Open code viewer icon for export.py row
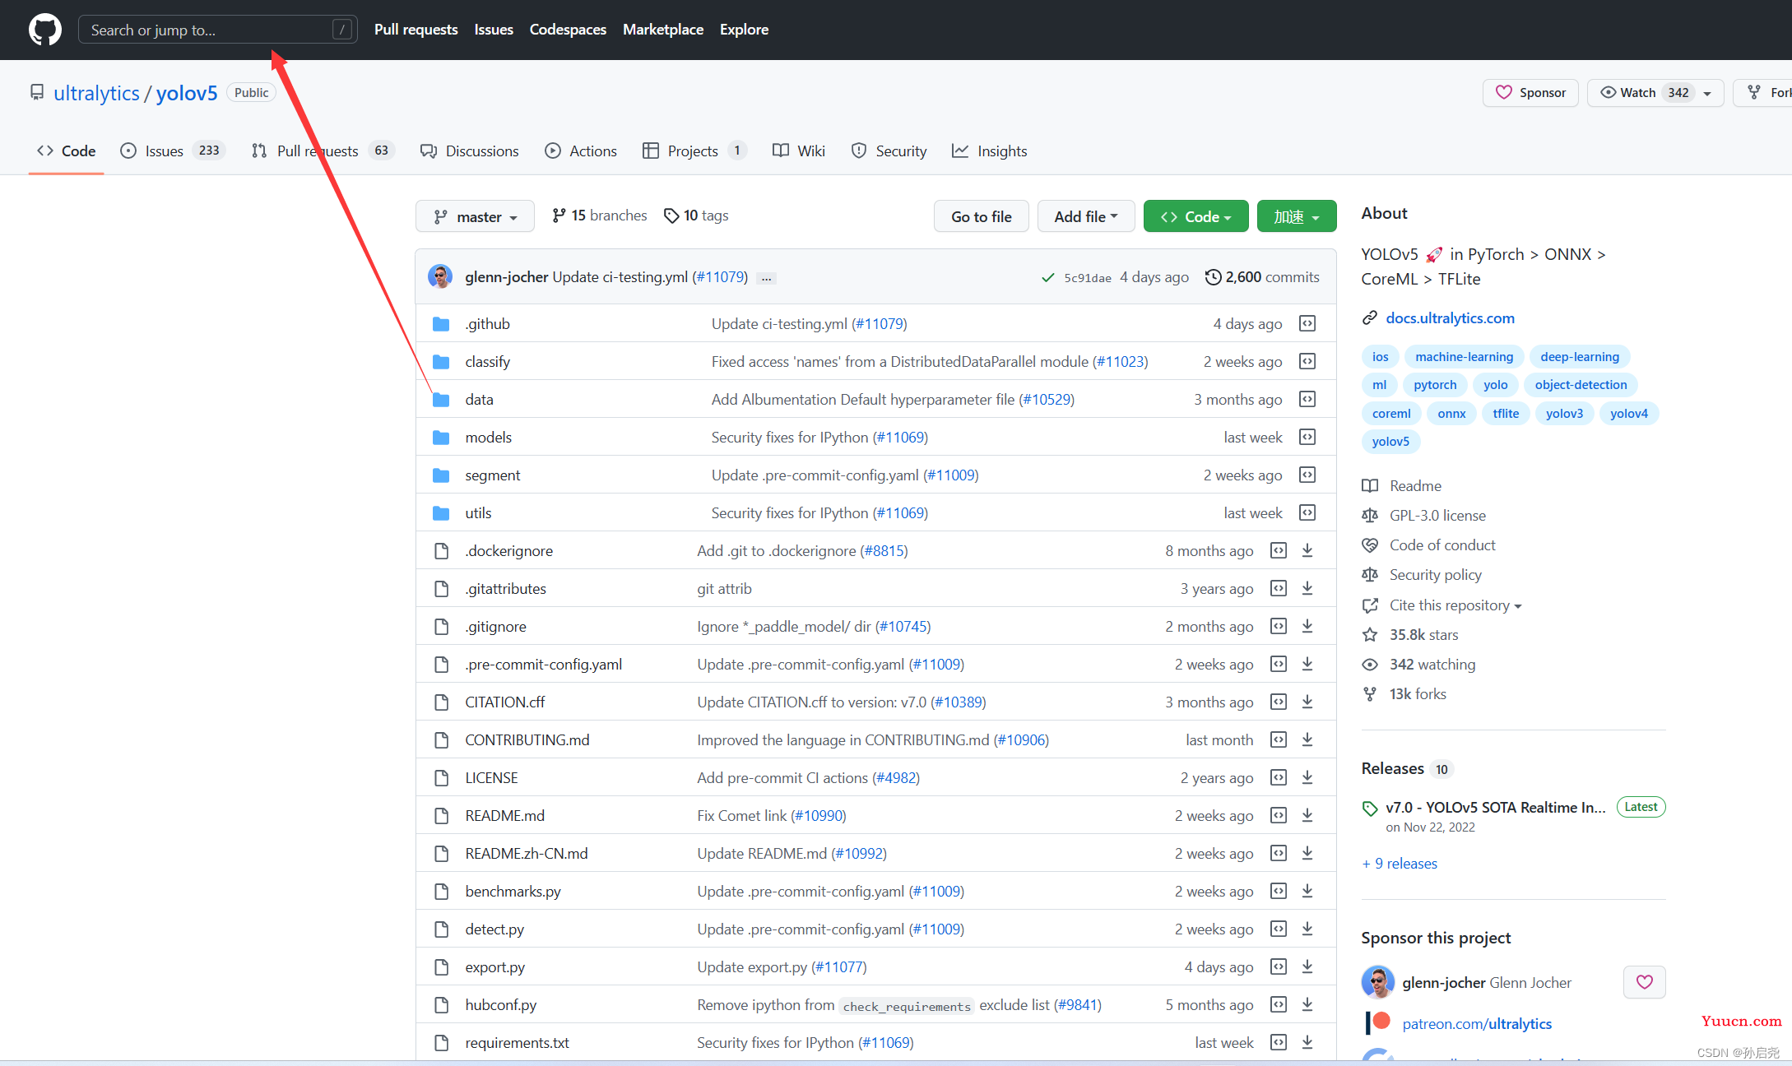The image size is (1792, 1066). [x=1279, y=967]
